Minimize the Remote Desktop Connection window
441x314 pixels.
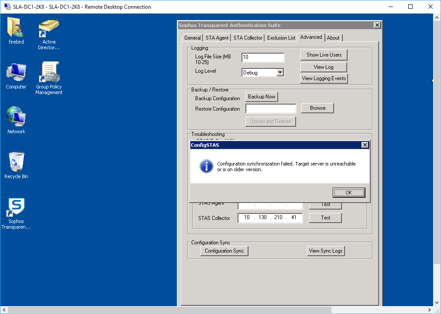coord(391,7)
